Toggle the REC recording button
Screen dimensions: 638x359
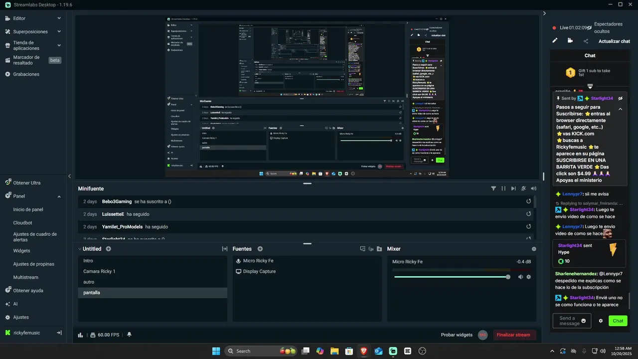(482, 335)
